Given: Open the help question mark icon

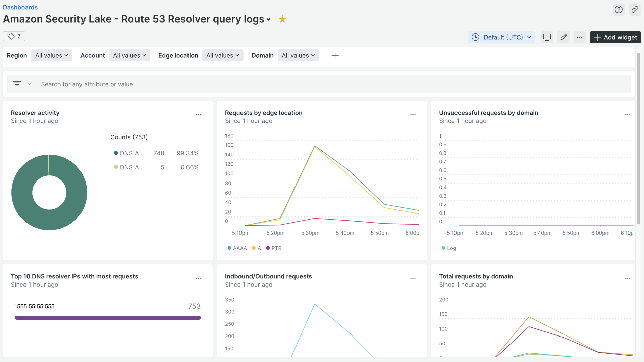Looking at the screenshot, I should coord(619,9).
